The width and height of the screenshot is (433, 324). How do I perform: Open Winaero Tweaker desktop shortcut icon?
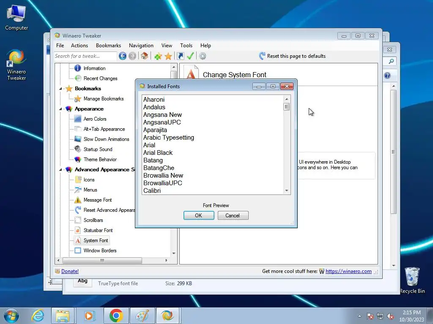tap(16, 65)
